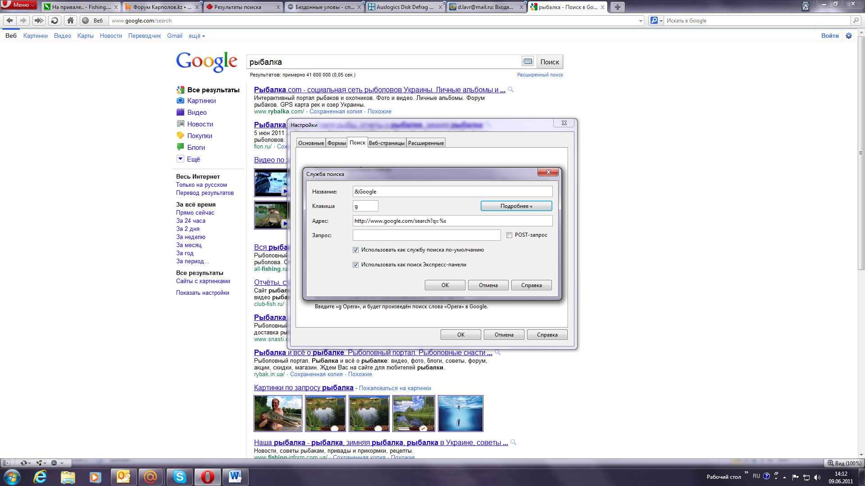Switch to the Формы settings tab

(337, 143)
